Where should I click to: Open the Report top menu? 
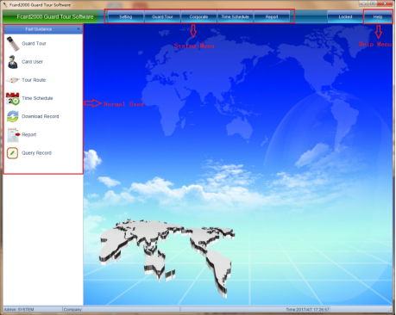pyautogui.click(x=272, y=16)
